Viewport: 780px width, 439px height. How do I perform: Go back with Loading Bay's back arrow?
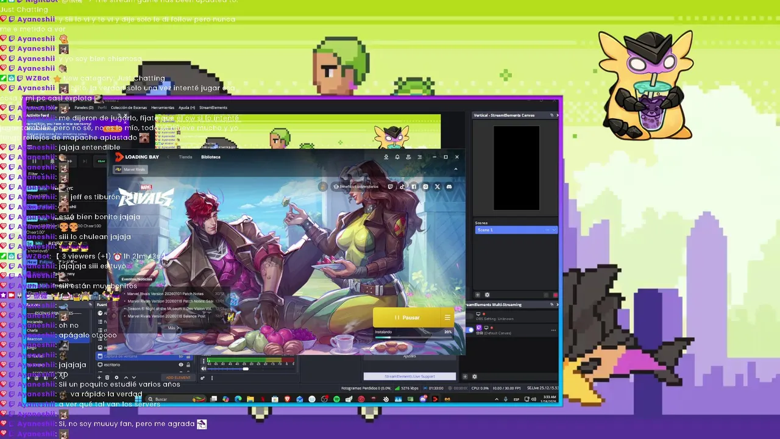[169, 157]
